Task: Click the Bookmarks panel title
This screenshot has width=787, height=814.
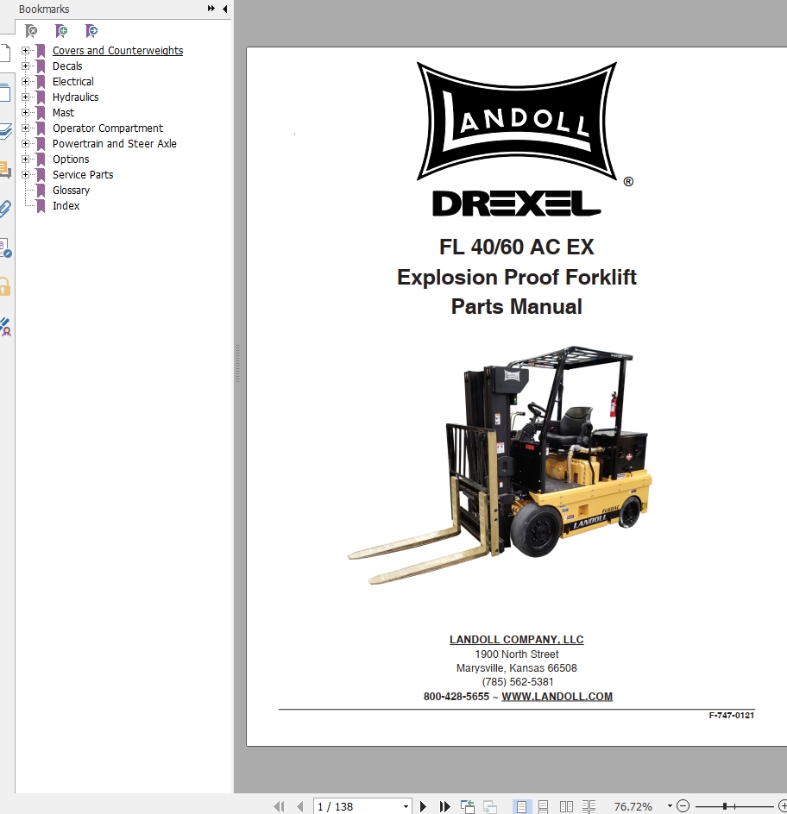Action: (x=44, y=9)
